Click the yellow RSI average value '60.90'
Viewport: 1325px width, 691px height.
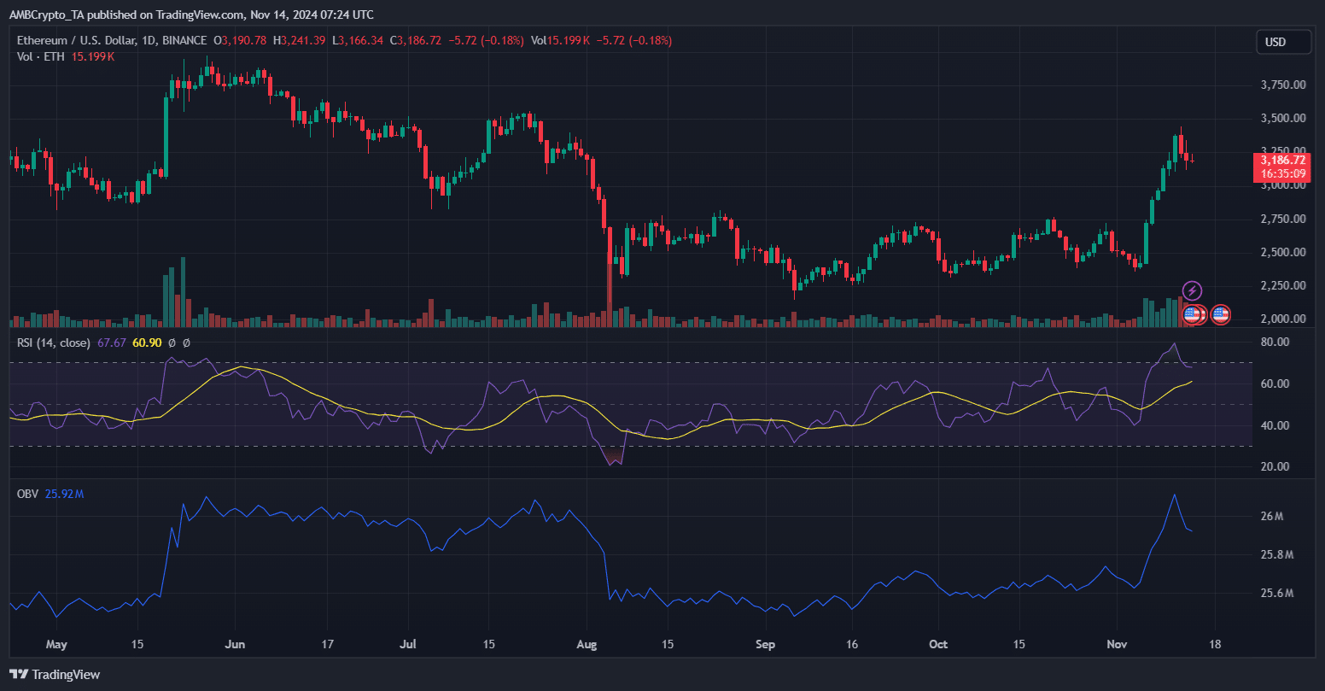pyautogui.click(x=148, y=343)
